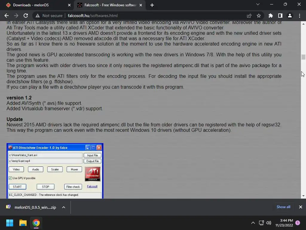The width and height of the screenshot is (306, 230).
Task: Click the zip file icon in downloads bar
Action: (8, 207)
